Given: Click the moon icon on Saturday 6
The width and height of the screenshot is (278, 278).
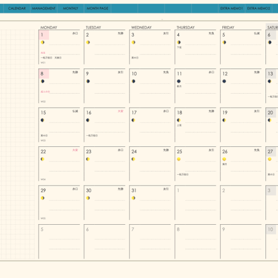Looking at the screenshot, I should coord(270,42).
